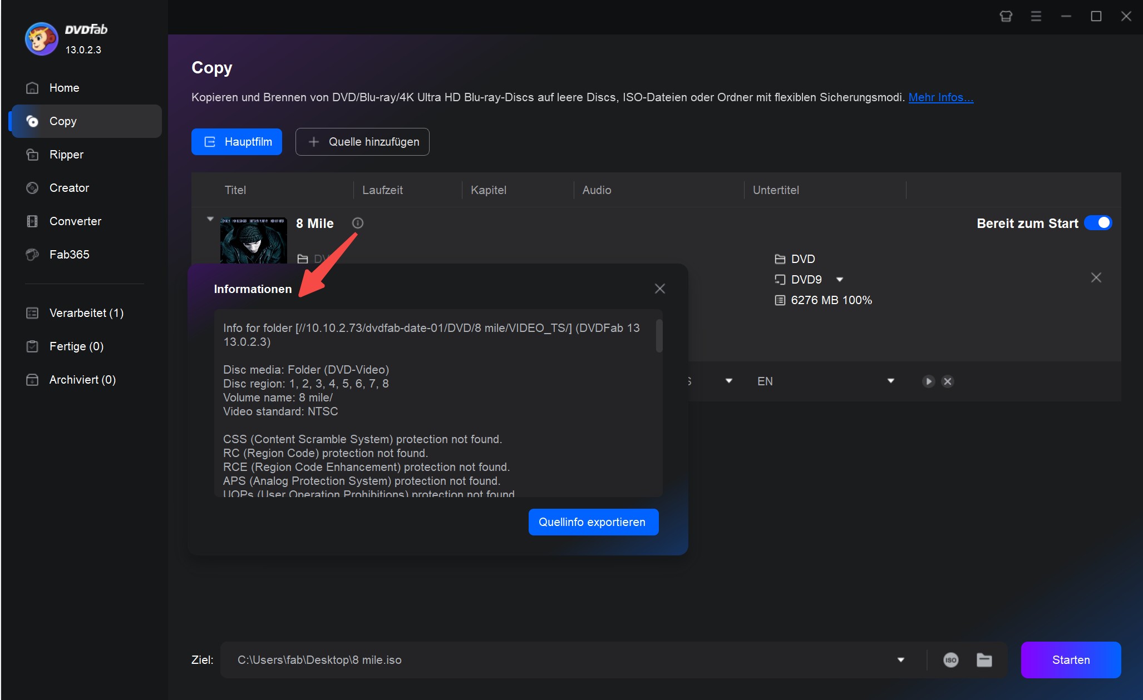Screen dimensions: 1143x700
Task: Close the Informationen dialog
Action: (x=660, y=289)
